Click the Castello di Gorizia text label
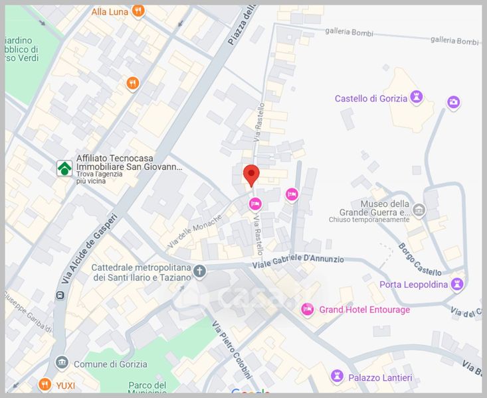 [x=371, y=99]
